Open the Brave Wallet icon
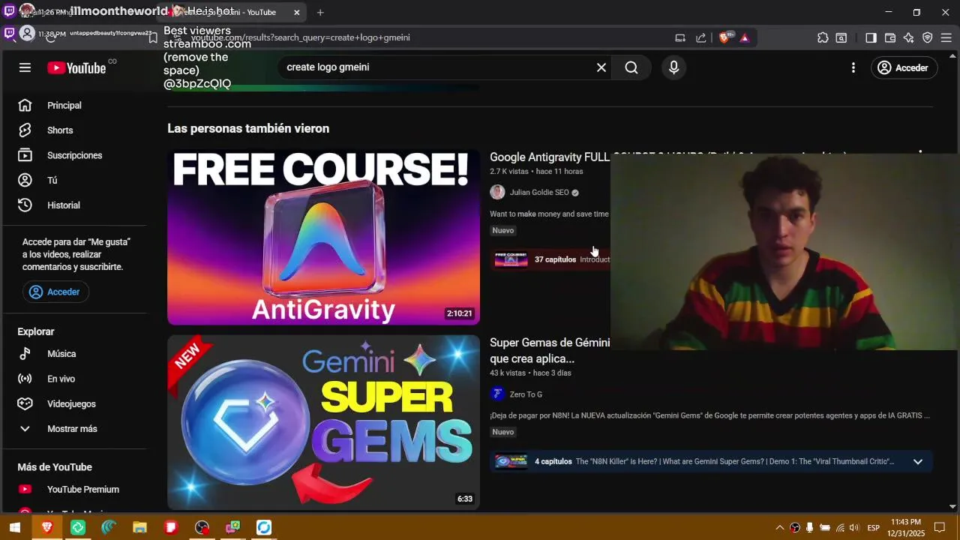 (890, 37)
